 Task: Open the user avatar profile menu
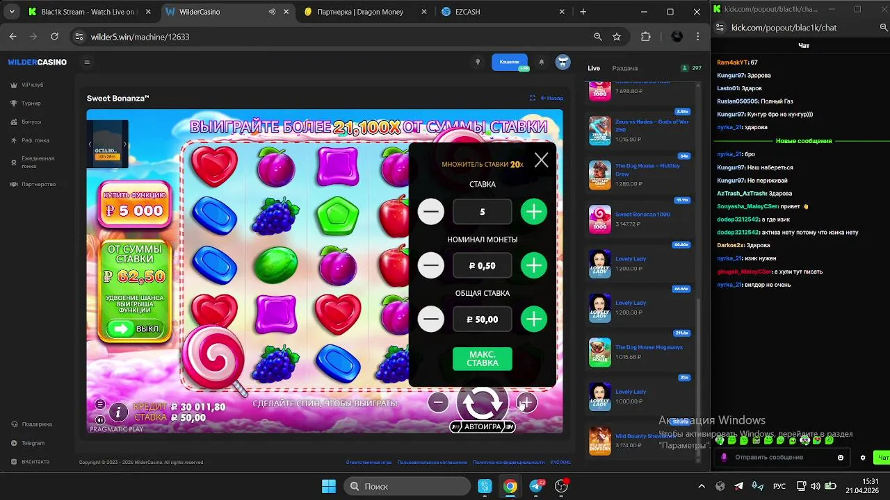[563, 62]
